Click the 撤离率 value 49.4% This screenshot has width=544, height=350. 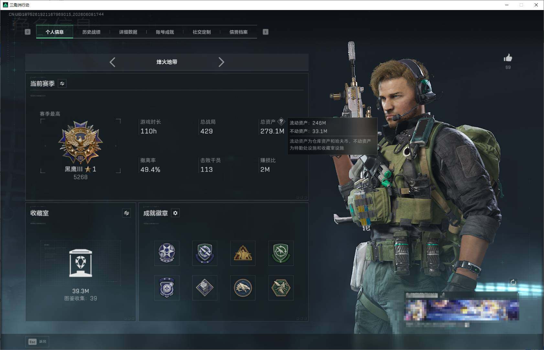pos(150,170)
